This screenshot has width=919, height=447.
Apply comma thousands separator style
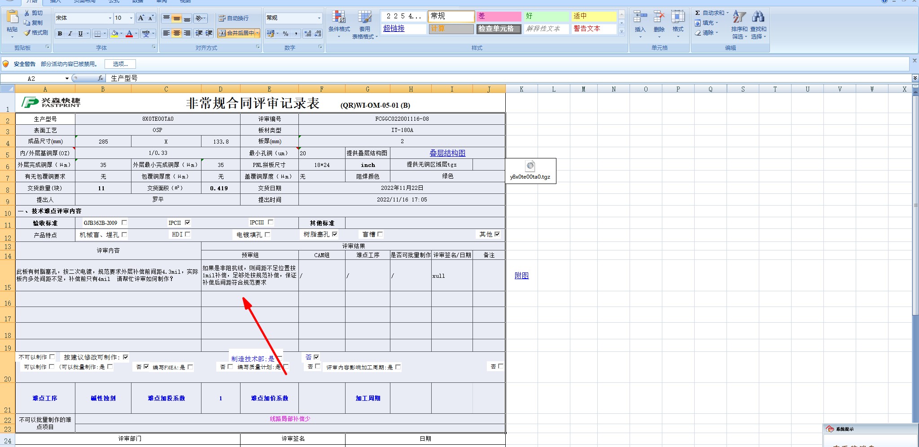tap(296, 34)
